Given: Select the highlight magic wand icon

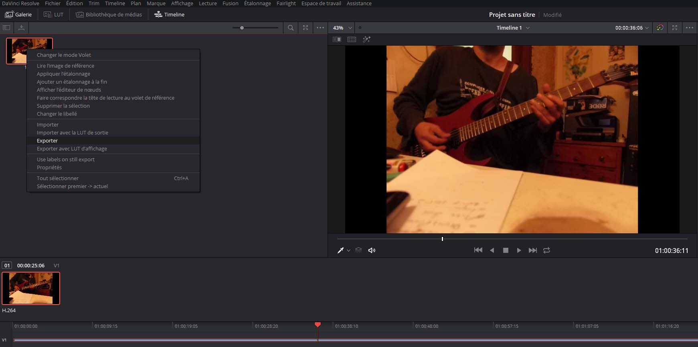Looking at the screenshot, I should [366, 39].
